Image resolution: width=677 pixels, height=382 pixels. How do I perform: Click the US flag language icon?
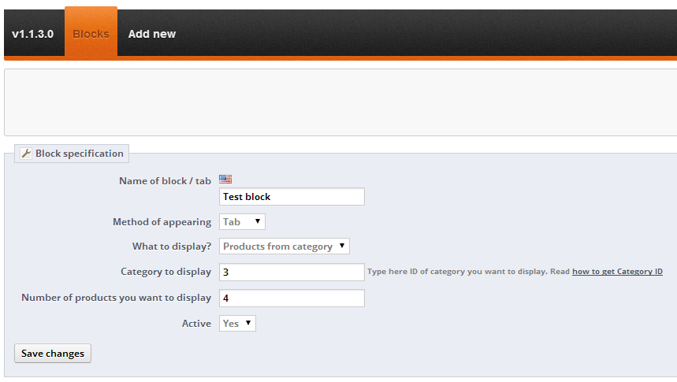tap(225, 180)
